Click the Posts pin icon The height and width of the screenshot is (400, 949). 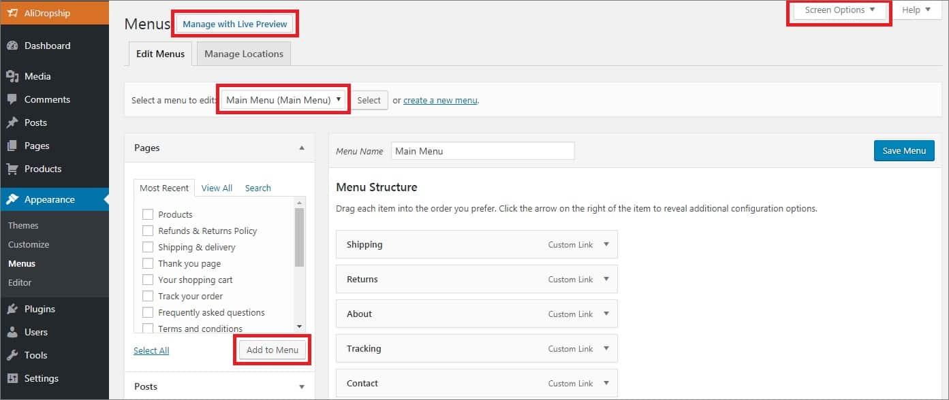tap(12, 122)
